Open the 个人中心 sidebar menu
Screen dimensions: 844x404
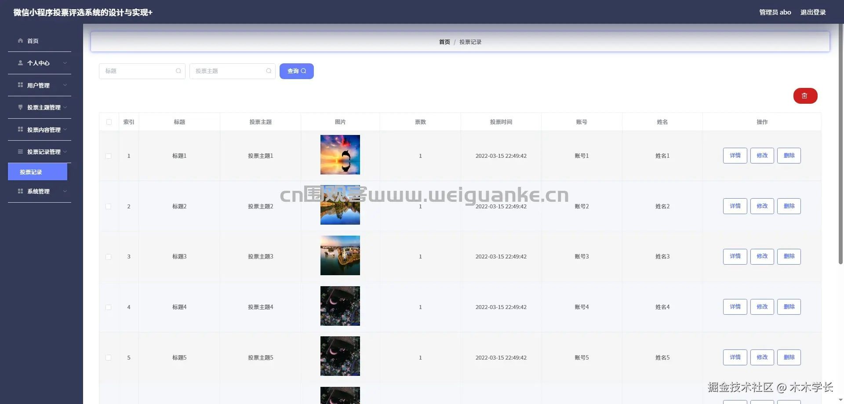point(40,63)
